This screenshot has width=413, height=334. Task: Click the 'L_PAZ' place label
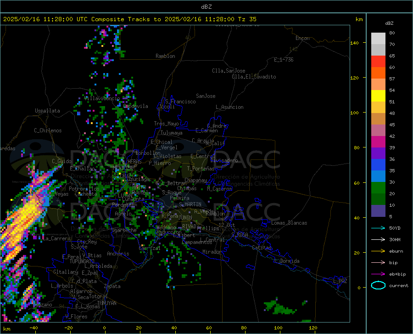point(340,281)
